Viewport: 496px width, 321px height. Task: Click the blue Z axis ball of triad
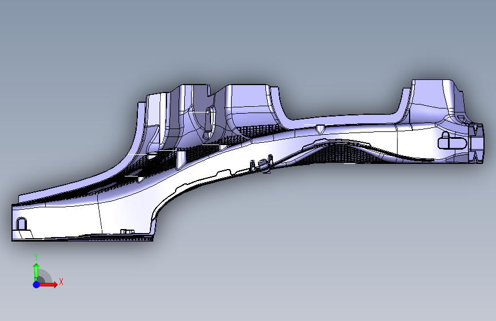pos(36,284)
